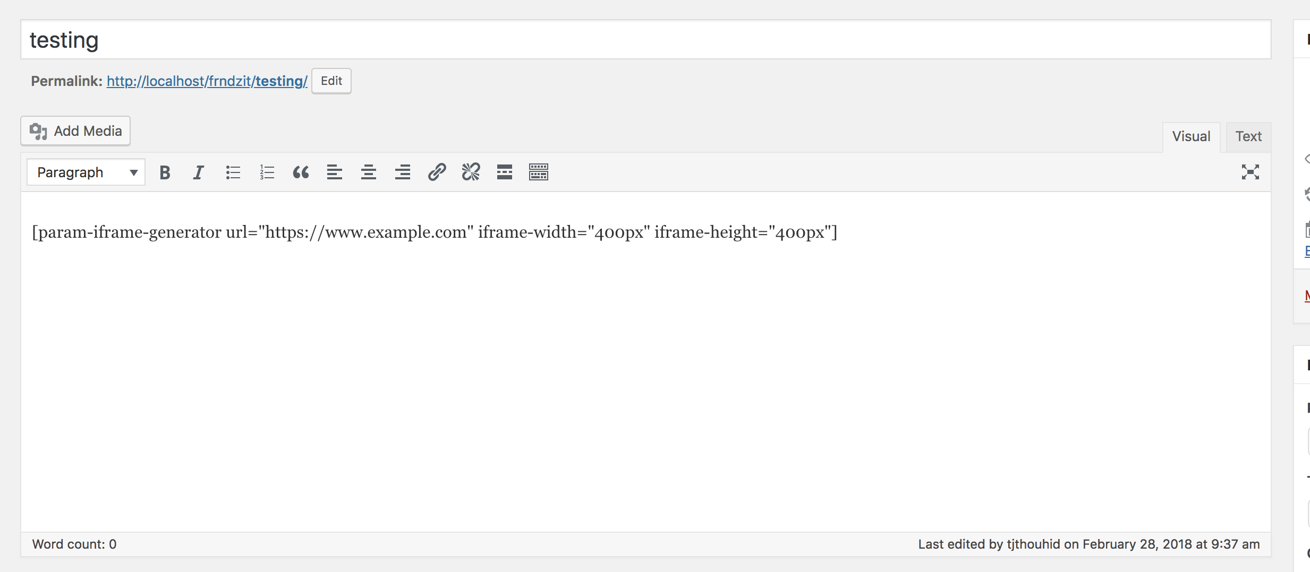Image resolution: width=1310 pixels, height=572 pixels.
Task: Enable distraction-free writing mode
Action: (1250, 172)
